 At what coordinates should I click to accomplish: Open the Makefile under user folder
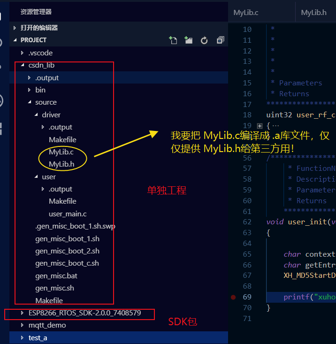(x=62, y=201)
